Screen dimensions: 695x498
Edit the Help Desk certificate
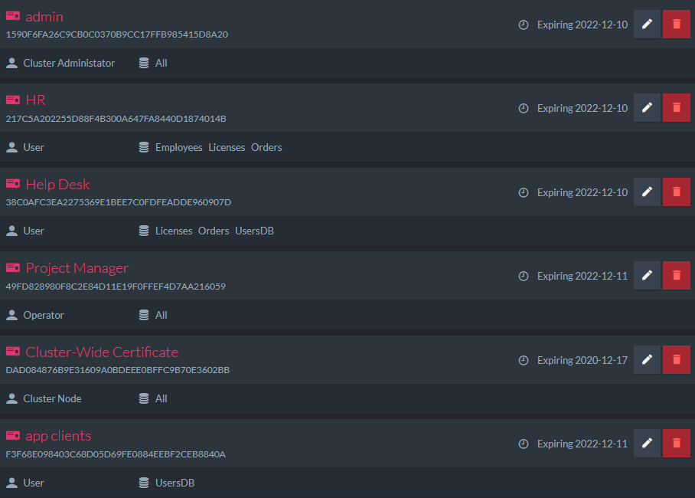click(647, 192)
